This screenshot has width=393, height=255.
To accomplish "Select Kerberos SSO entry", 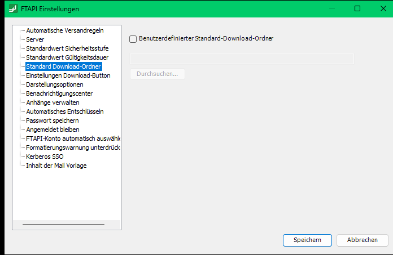I will click(x=45, y=156).
